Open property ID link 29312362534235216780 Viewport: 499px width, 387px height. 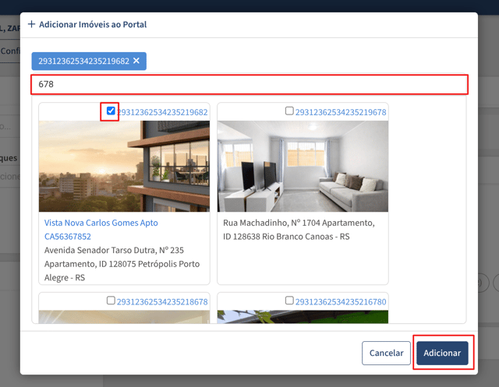point(341,302)
